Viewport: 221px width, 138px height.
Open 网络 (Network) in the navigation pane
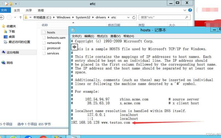[x=10, y=63]
